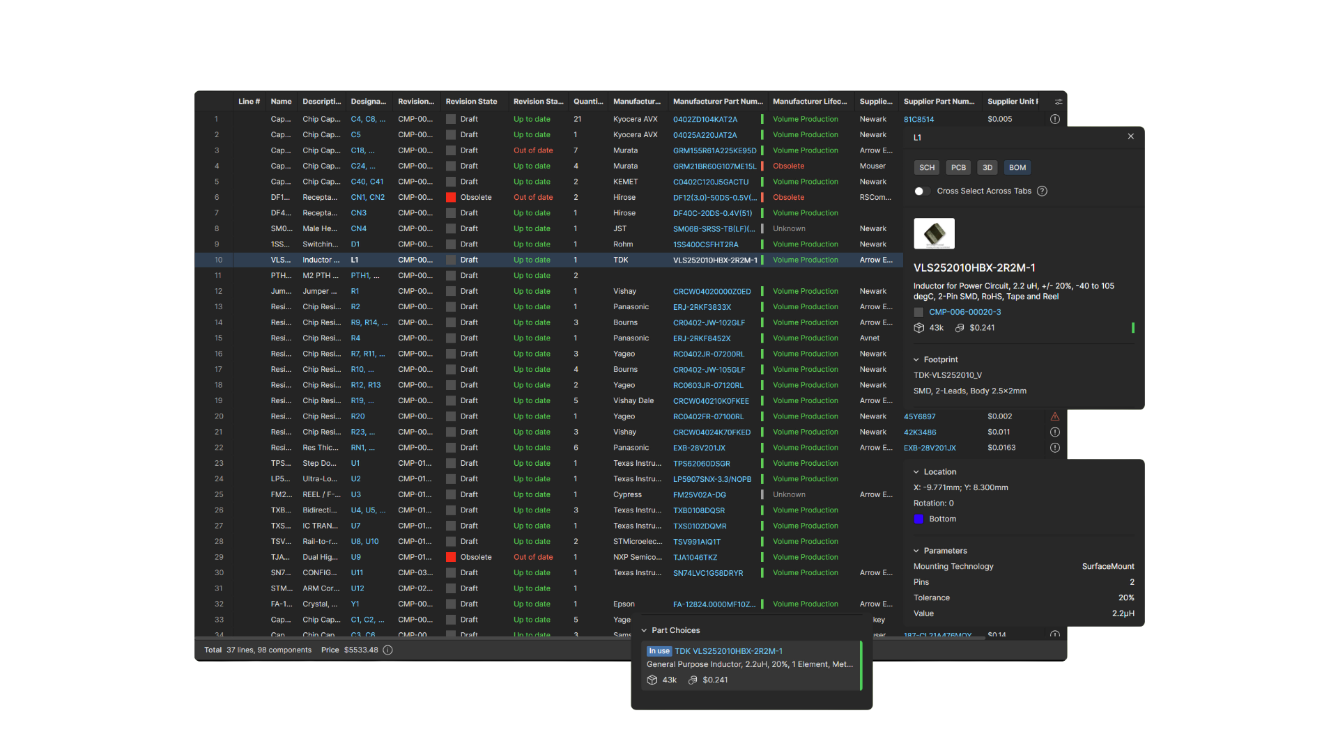Switch to the SCH tab

[926, 168]
